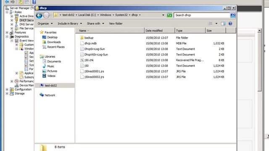
Task: Click Server Manager toolbar back arrow
Action: click(x=7, y=2)
